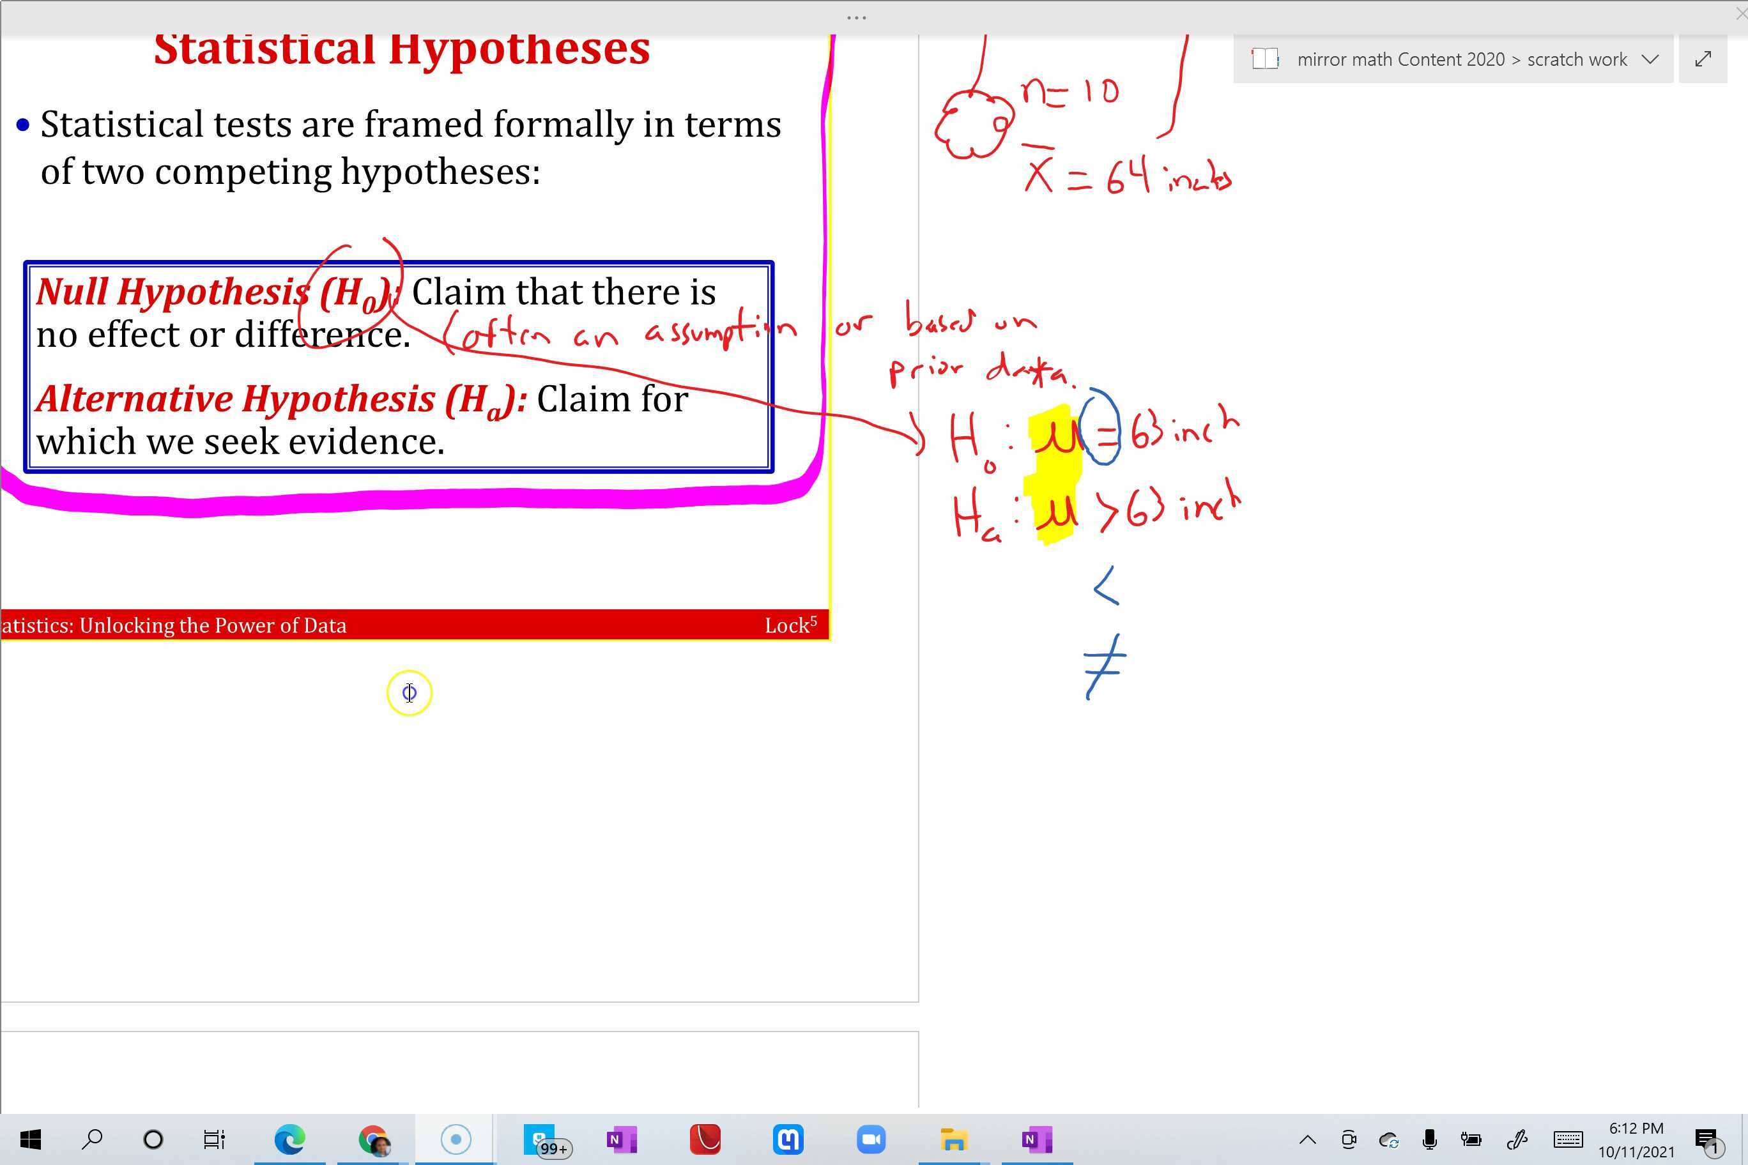Open the Start menu
This screenshot has width=1748, height=1165.
tap(29, 1138)
